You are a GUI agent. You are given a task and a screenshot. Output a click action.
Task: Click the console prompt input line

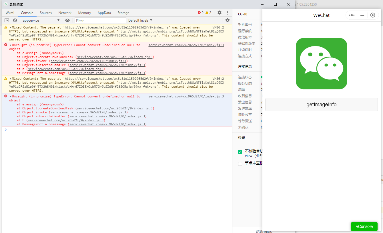point(117,130)
